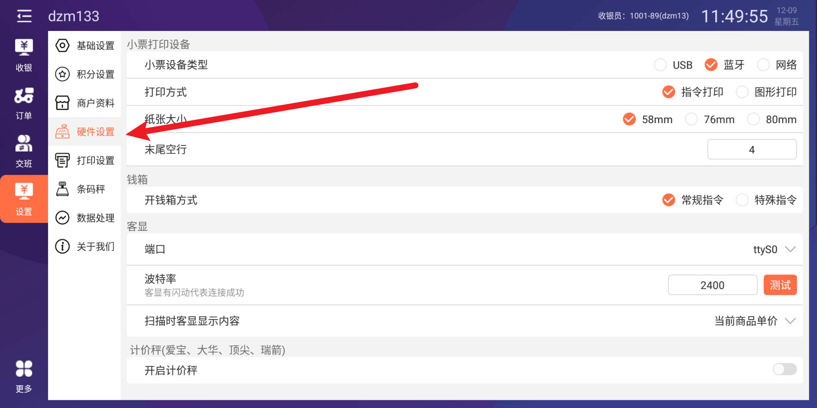Click the 计价秤(爱宝、大华、顶尖、瑞箭) header
The height and width of the screenshot is (408, 817).
207,350
